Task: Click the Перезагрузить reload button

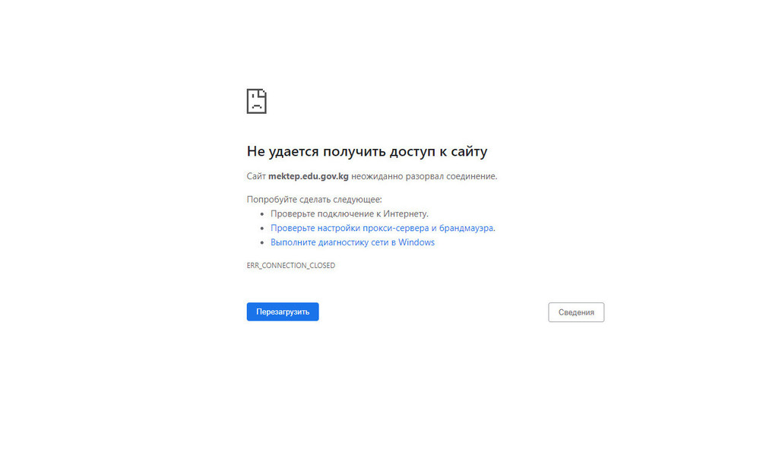Action: click(283, 311)
